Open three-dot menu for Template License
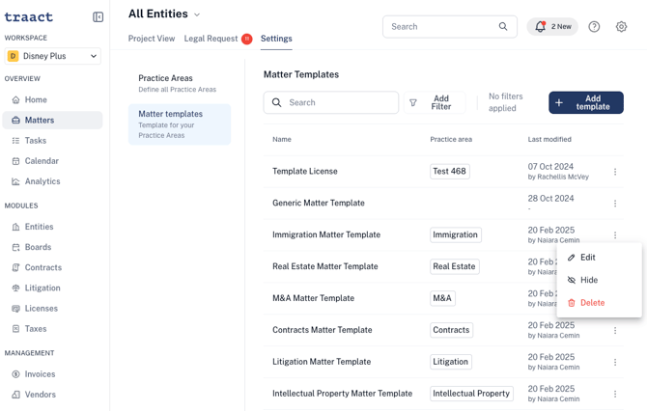Image resolution: width=647 pixels, height=411 pixels. (x=615, y=172)
